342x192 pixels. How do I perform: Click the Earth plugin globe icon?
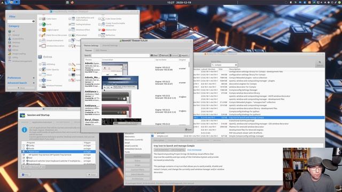click(44, 24)
